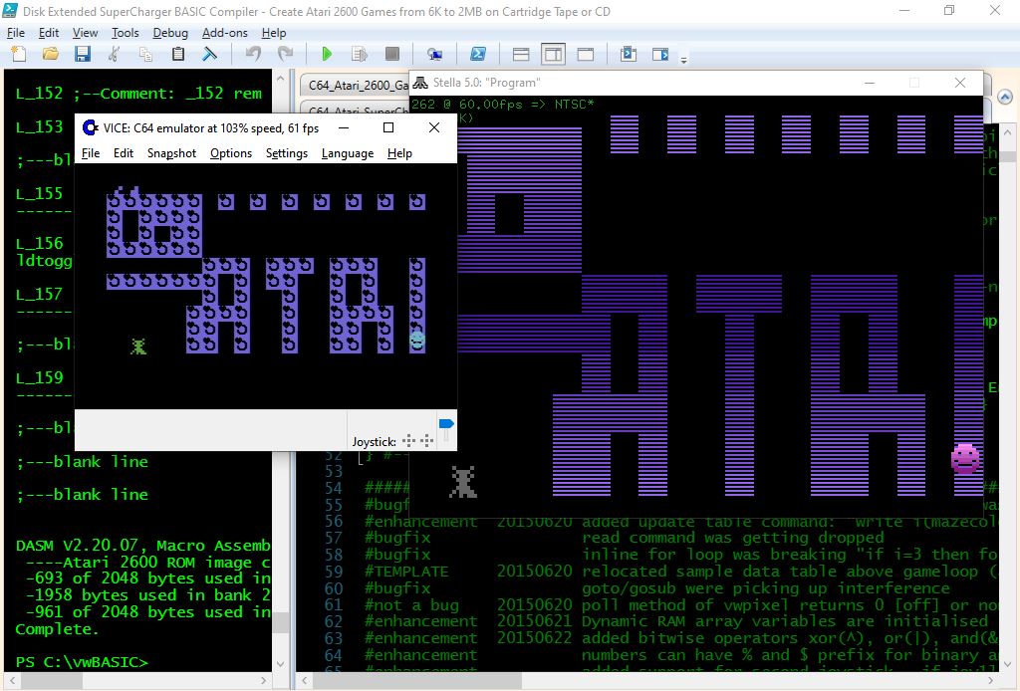
Task: Launch PowerShell.exe from the blue console icon
Action: [x=478, y=54]
